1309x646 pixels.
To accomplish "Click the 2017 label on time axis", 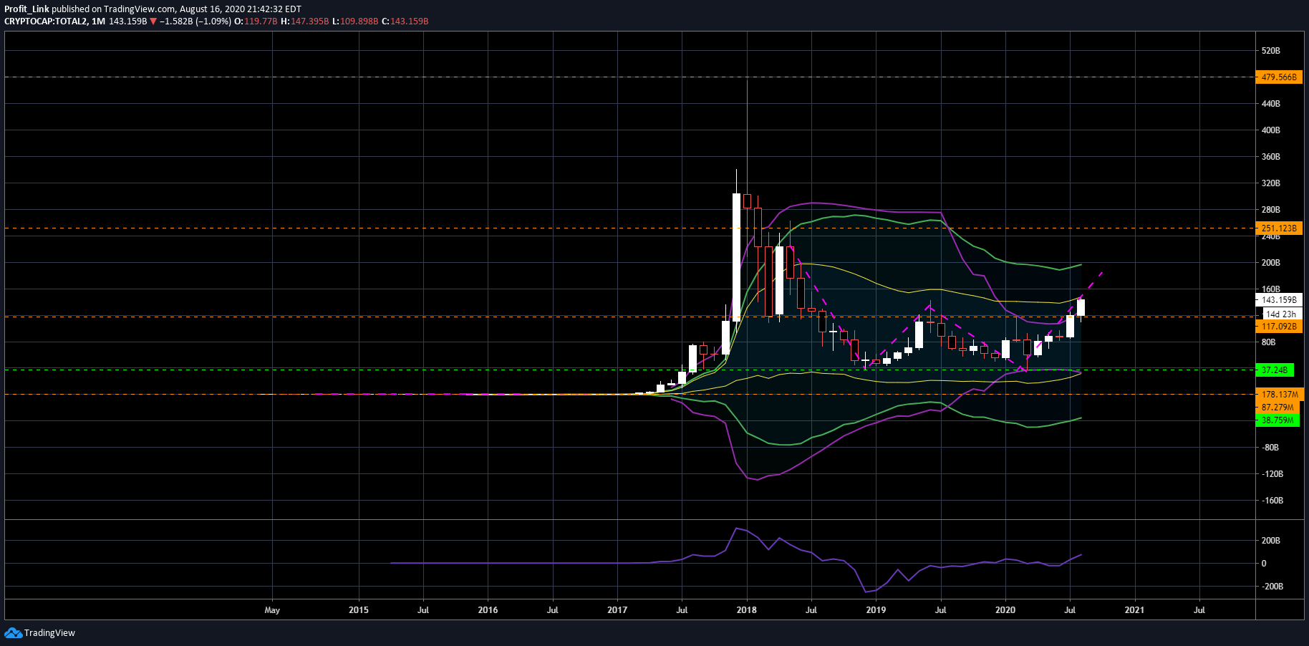I will [x=617, y=610].
